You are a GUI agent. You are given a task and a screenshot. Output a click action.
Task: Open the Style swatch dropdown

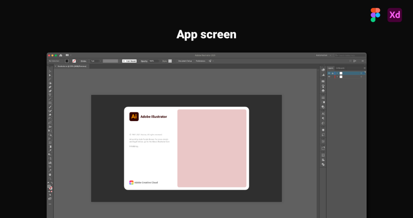tap(173, 61)
